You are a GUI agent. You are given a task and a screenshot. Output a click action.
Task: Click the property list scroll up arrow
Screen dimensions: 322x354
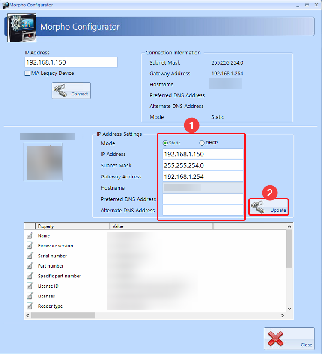[x=289, y=226]
